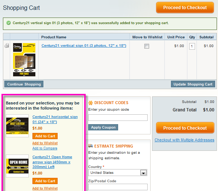Open the Century21 horizontal sign 01 link
The image size is (218, 191).
point(55,119)
